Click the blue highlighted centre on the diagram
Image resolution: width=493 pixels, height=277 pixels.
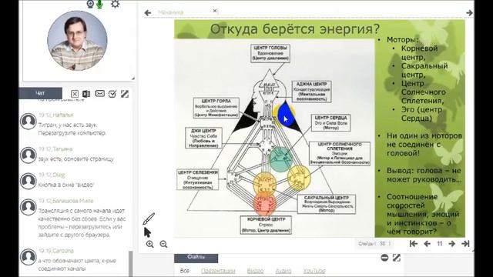(285, 115)
